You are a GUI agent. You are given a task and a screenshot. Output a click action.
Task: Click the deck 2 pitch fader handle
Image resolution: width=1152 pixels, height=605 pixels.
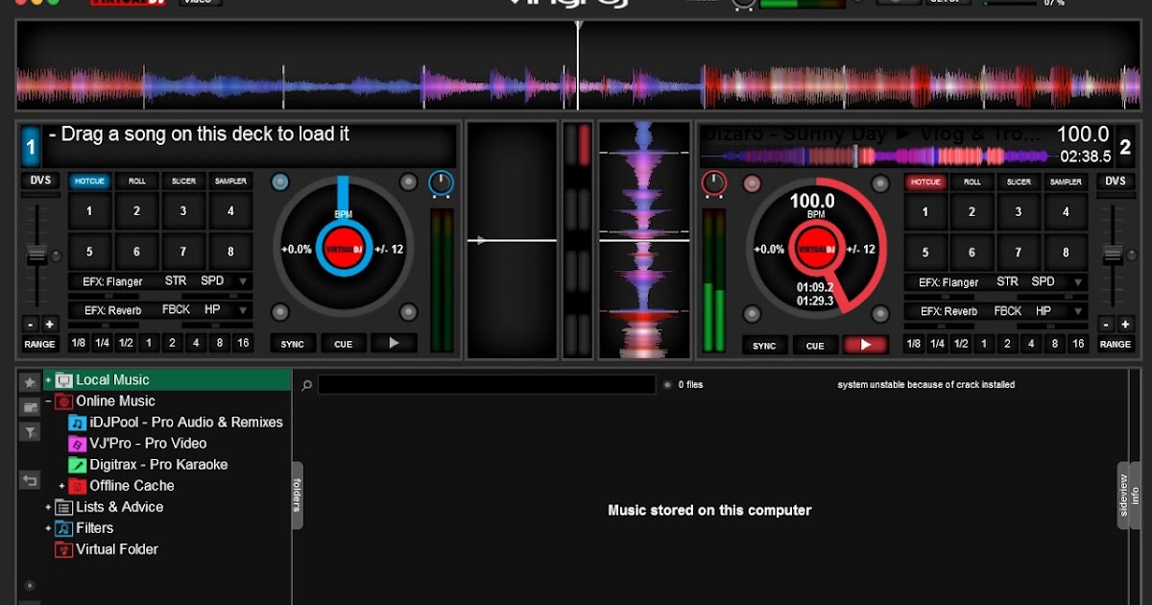(1113, 254)
